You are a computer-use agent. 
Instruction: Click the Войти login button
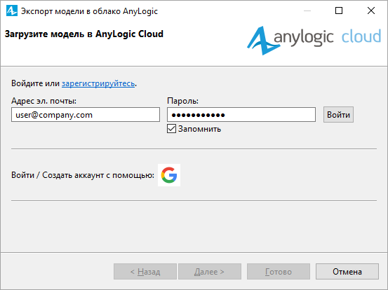point(338,115)
